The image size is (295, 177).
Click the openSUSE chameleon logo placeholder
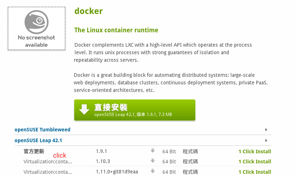37,22
